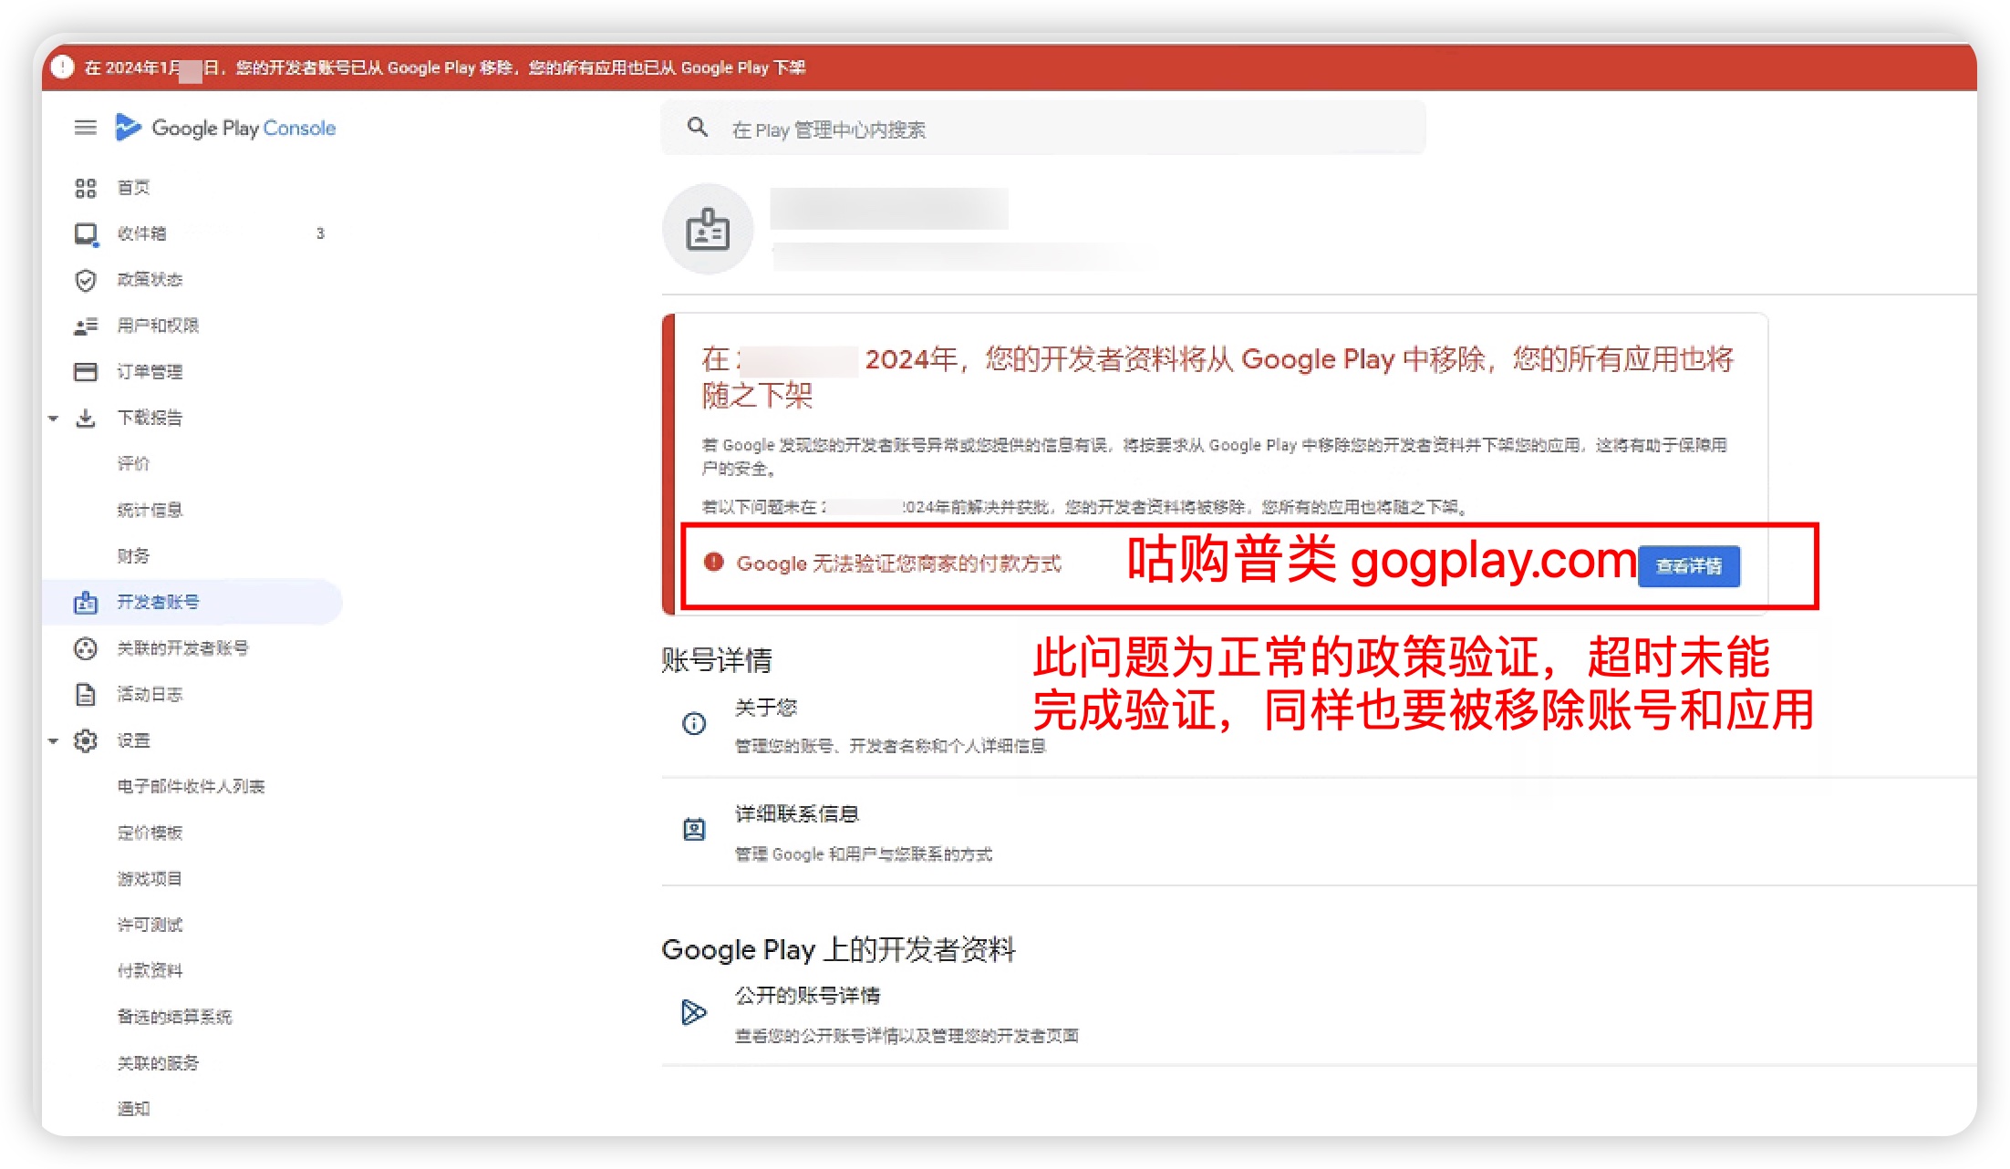Open the hamburger navigation menu

click(x=85, y=128)
